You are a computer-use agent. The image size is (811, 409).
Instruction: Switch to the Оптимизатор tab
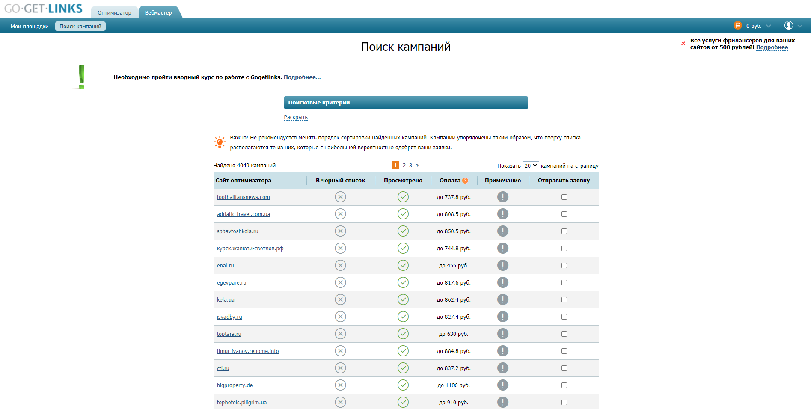click(114, 12)
